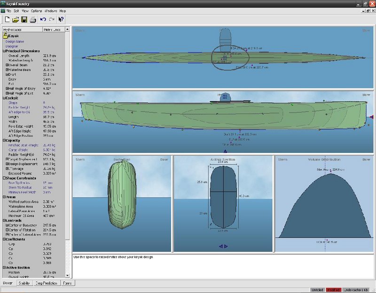Click the Design Name property link

point(15,41)
